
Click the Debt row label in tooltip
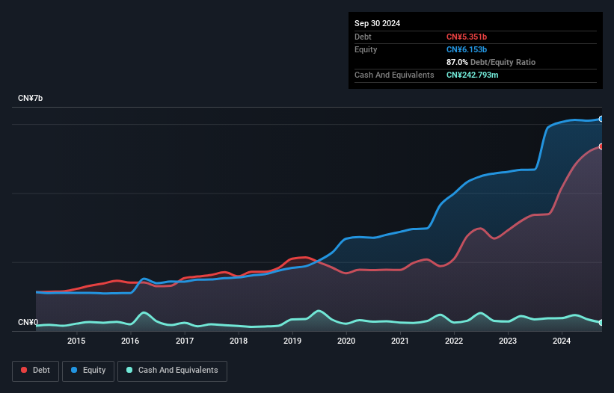[x=363, y=37]
